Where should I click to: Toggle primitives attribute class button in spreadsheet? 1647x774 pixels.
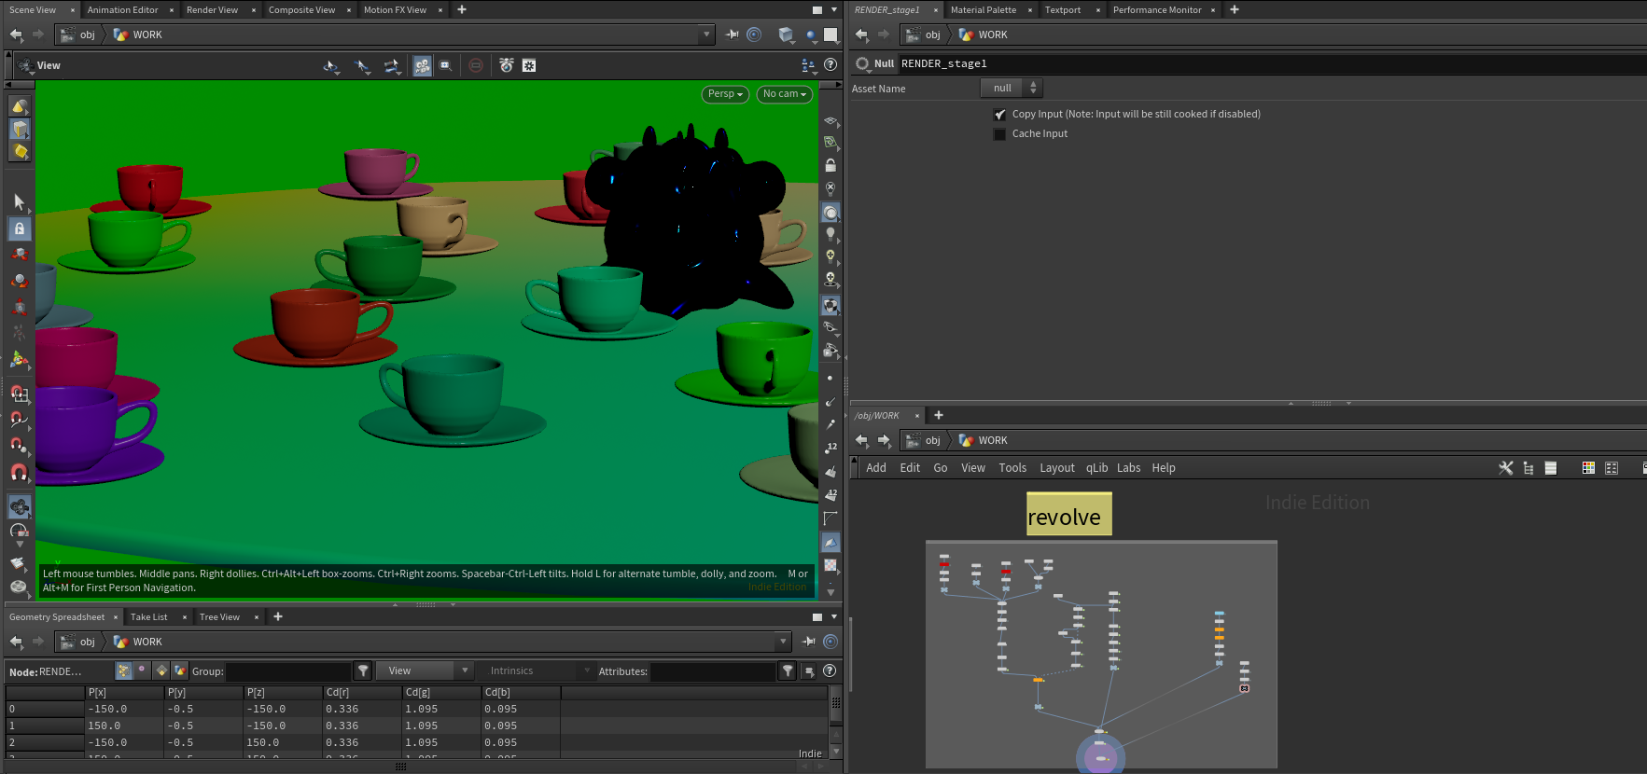tap(161, 671)
